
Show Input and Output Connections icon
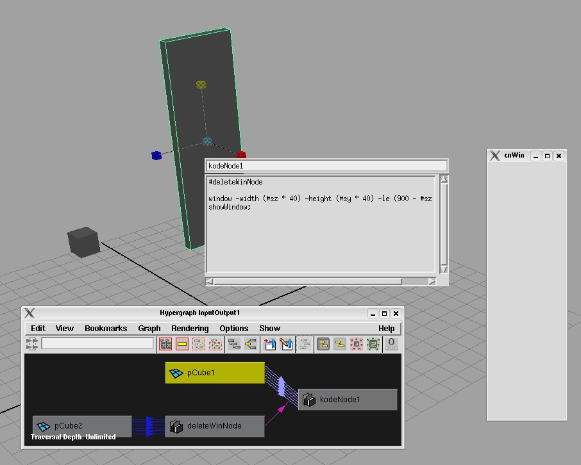point(251,345)
